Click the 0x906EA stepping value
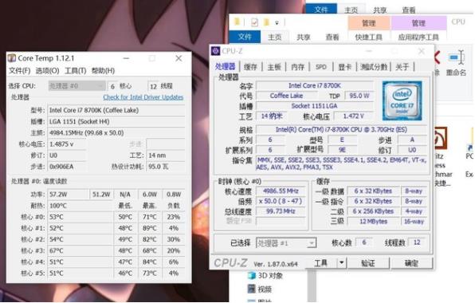The image size is (475, 303). pos(67,167)
